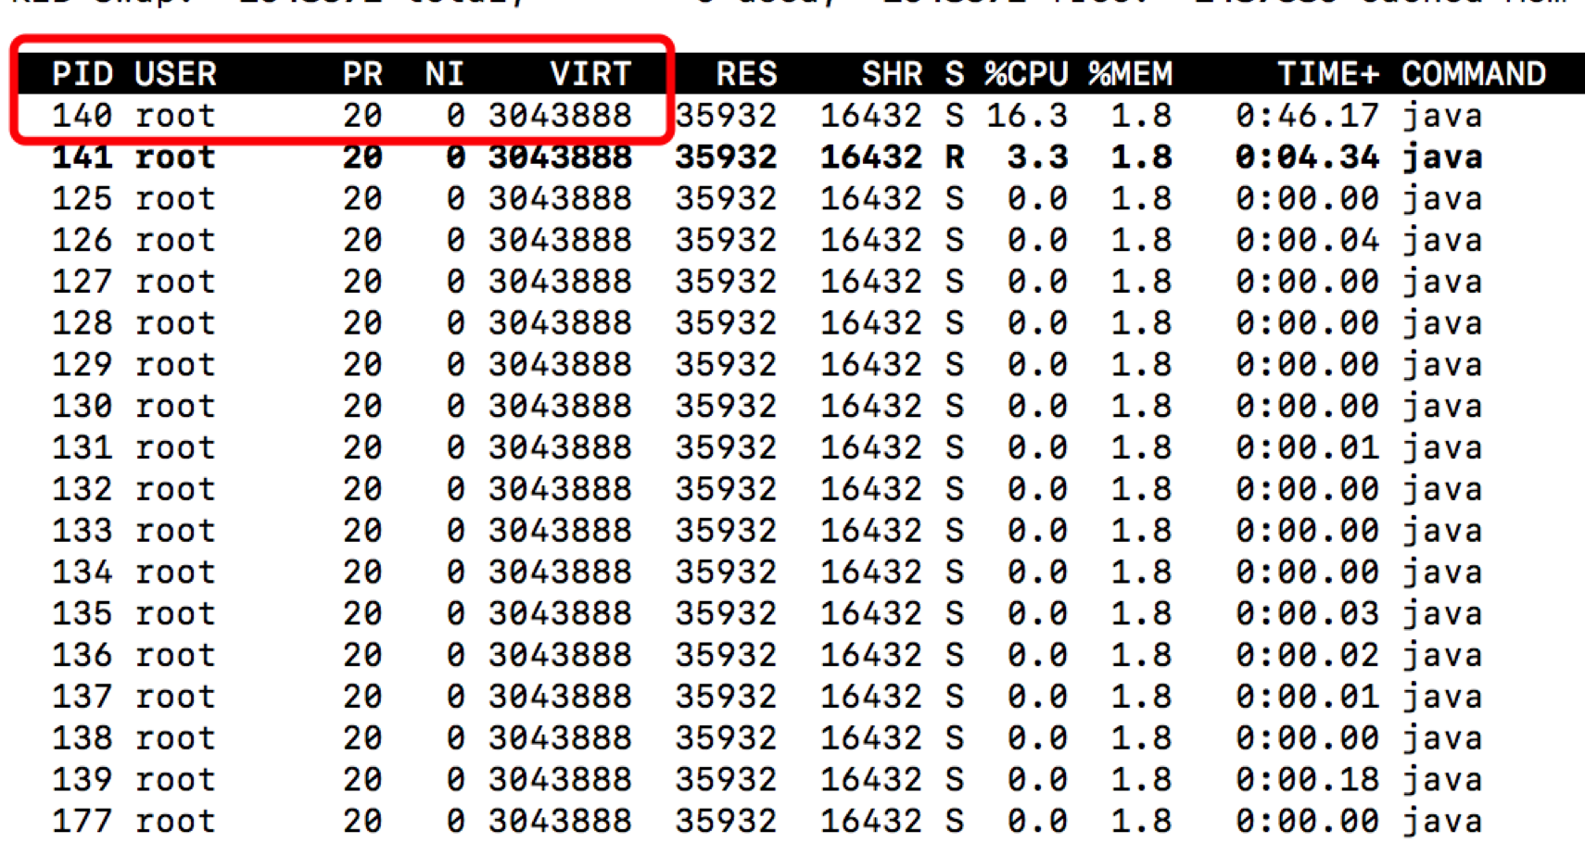The image size is (1585, 843).
Task: Click the USER column header
Action: 175,74
